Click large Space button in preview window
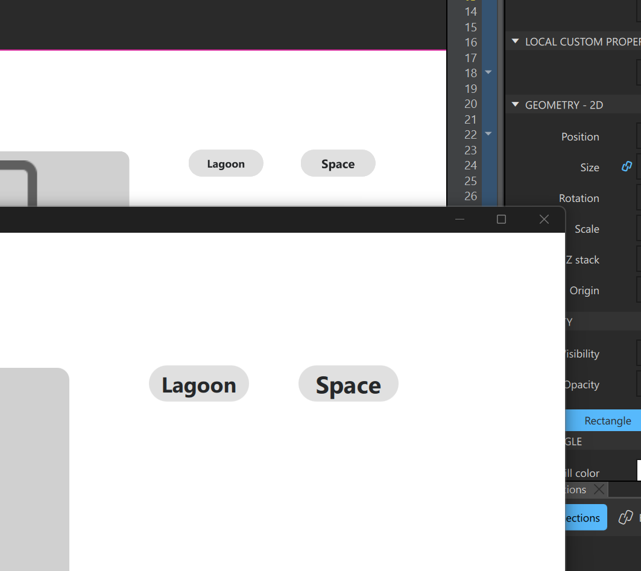Viewport: 641px width, 571px height. 349,384
